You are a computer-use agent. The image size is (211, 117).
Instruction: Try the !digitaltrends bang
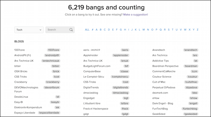pos(121,88)
